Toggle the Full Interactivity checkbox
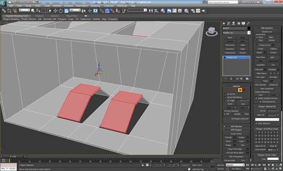Image resolution: width=283 pixels, height=171 pixels. coord(260,102)
